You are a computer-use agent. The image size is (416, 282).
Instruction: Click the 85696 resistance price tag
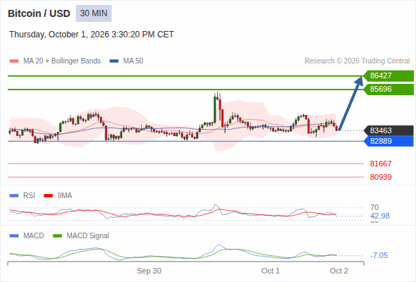(x=389, y=89)
